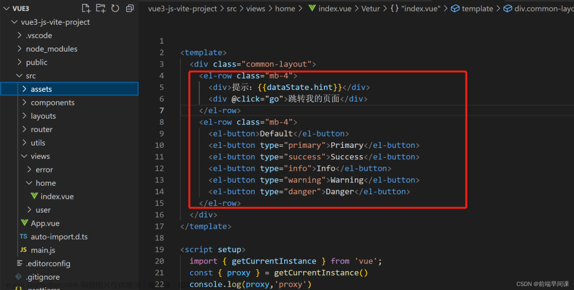574x290 pixels.
Task: Click the Vue icon in breadcrumb before index.vue
Action: coord(312,8)
